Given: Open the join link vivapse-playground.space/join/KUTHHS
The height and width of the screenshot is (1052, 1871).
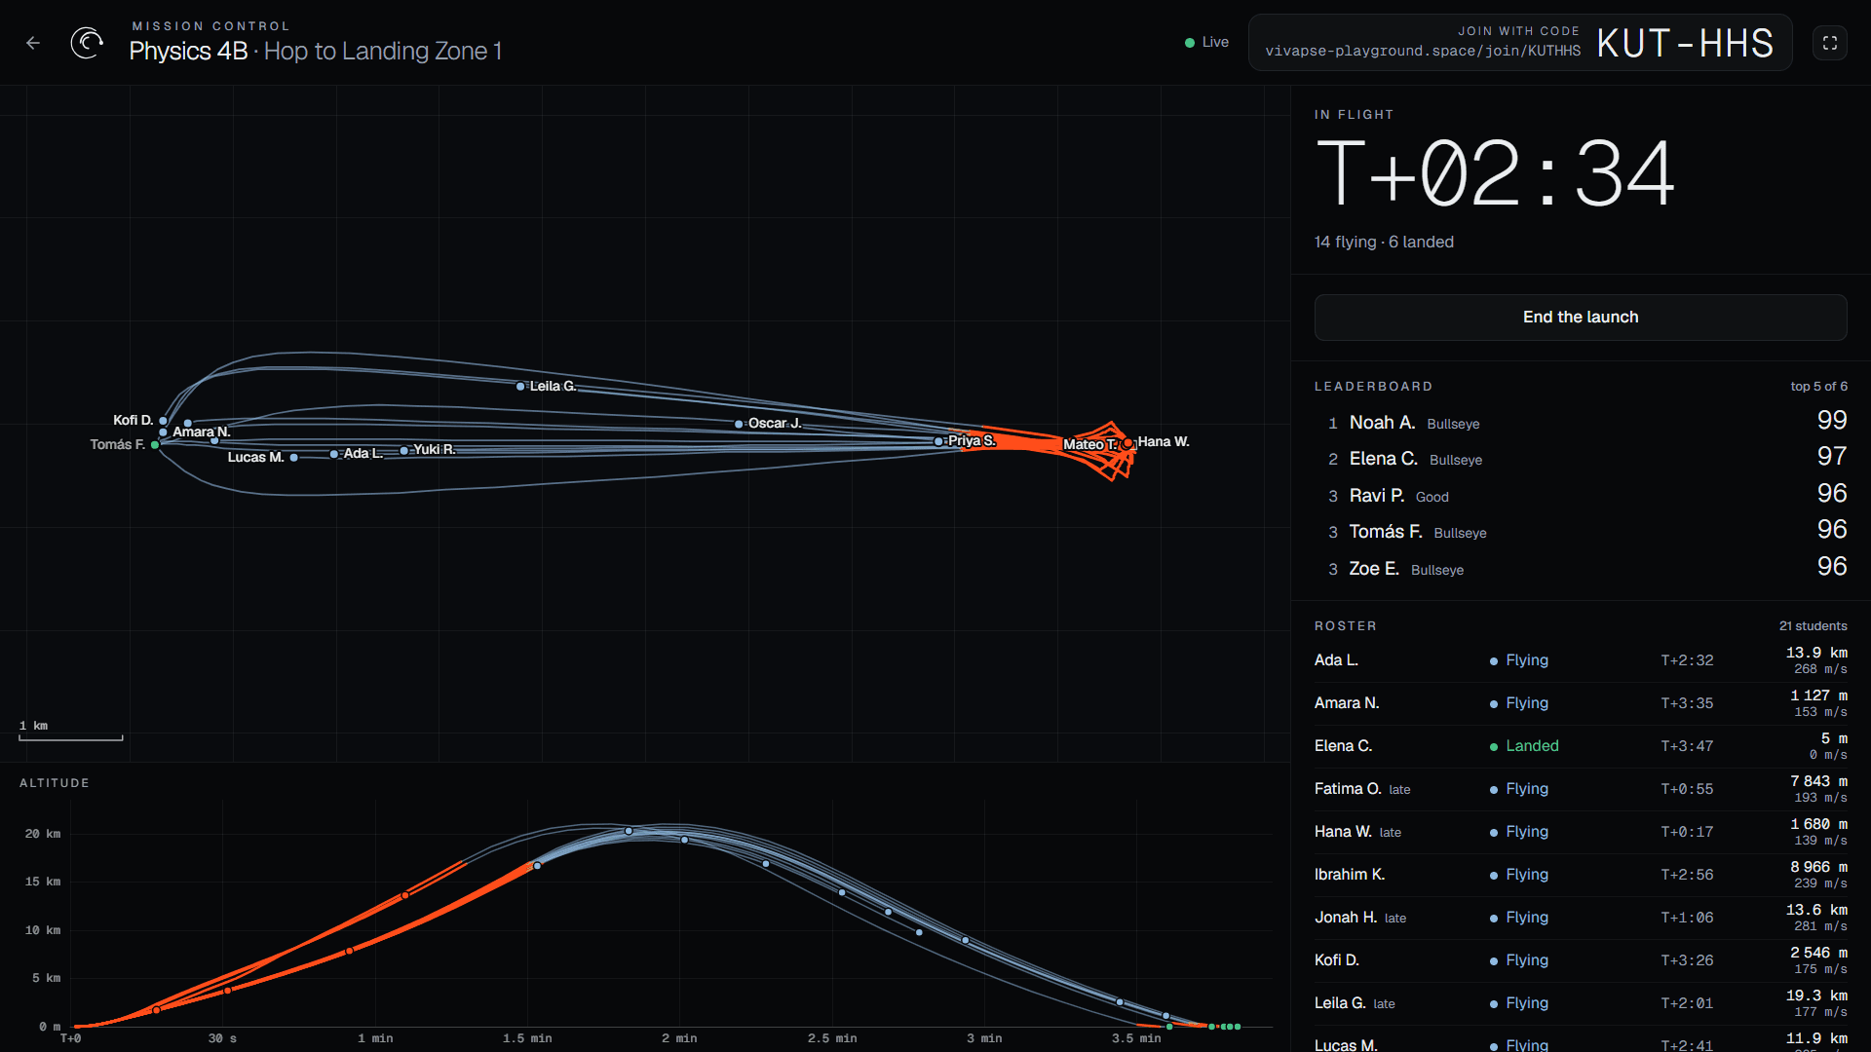Looking at the screenshot, I should (x=1423, y=52).
